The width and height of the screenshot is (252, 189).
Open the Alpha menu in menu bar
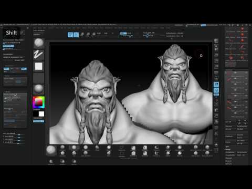(35, 28)
